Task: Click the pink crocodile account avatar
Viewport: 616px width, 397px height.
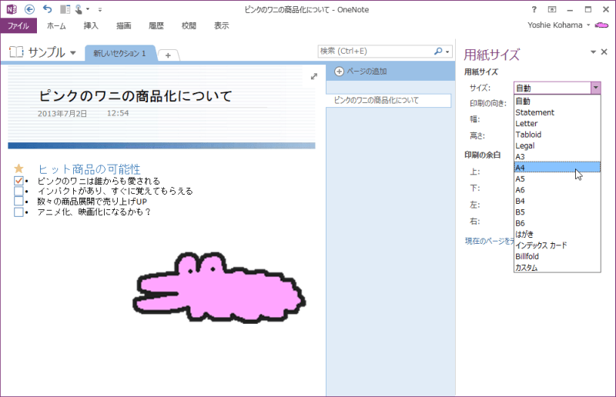Action: coord(601,25)
